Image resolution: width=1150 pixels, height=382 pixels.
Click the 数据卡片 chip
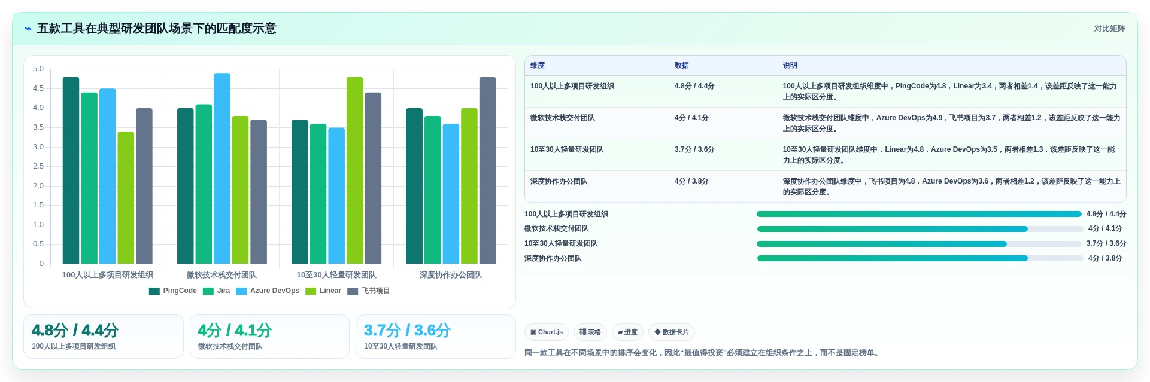pyautogui.click(x=671, y=332)
